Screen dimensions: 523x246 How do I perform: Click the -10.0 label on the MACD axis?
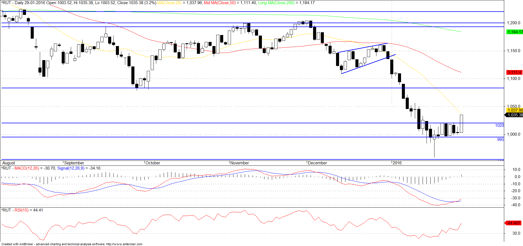[x=516, y=184]
